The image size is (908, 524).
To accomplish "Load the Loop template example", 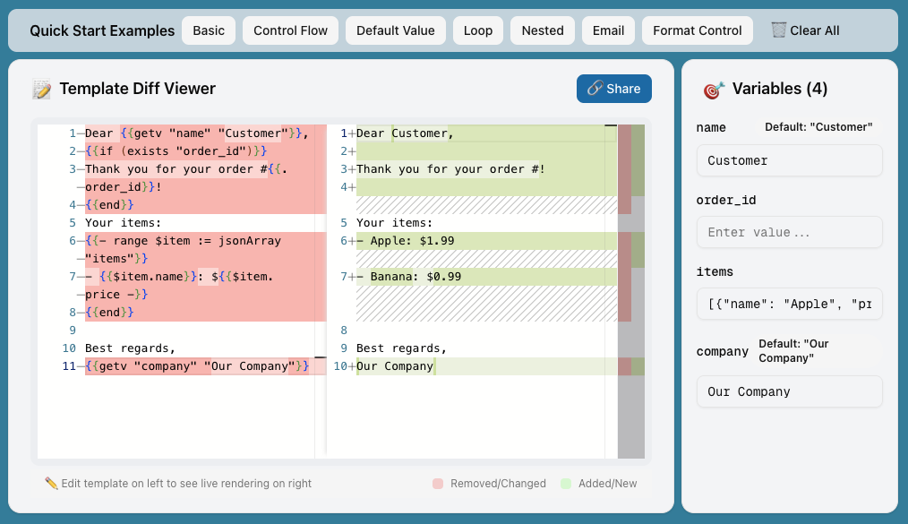I will point(477,30).
